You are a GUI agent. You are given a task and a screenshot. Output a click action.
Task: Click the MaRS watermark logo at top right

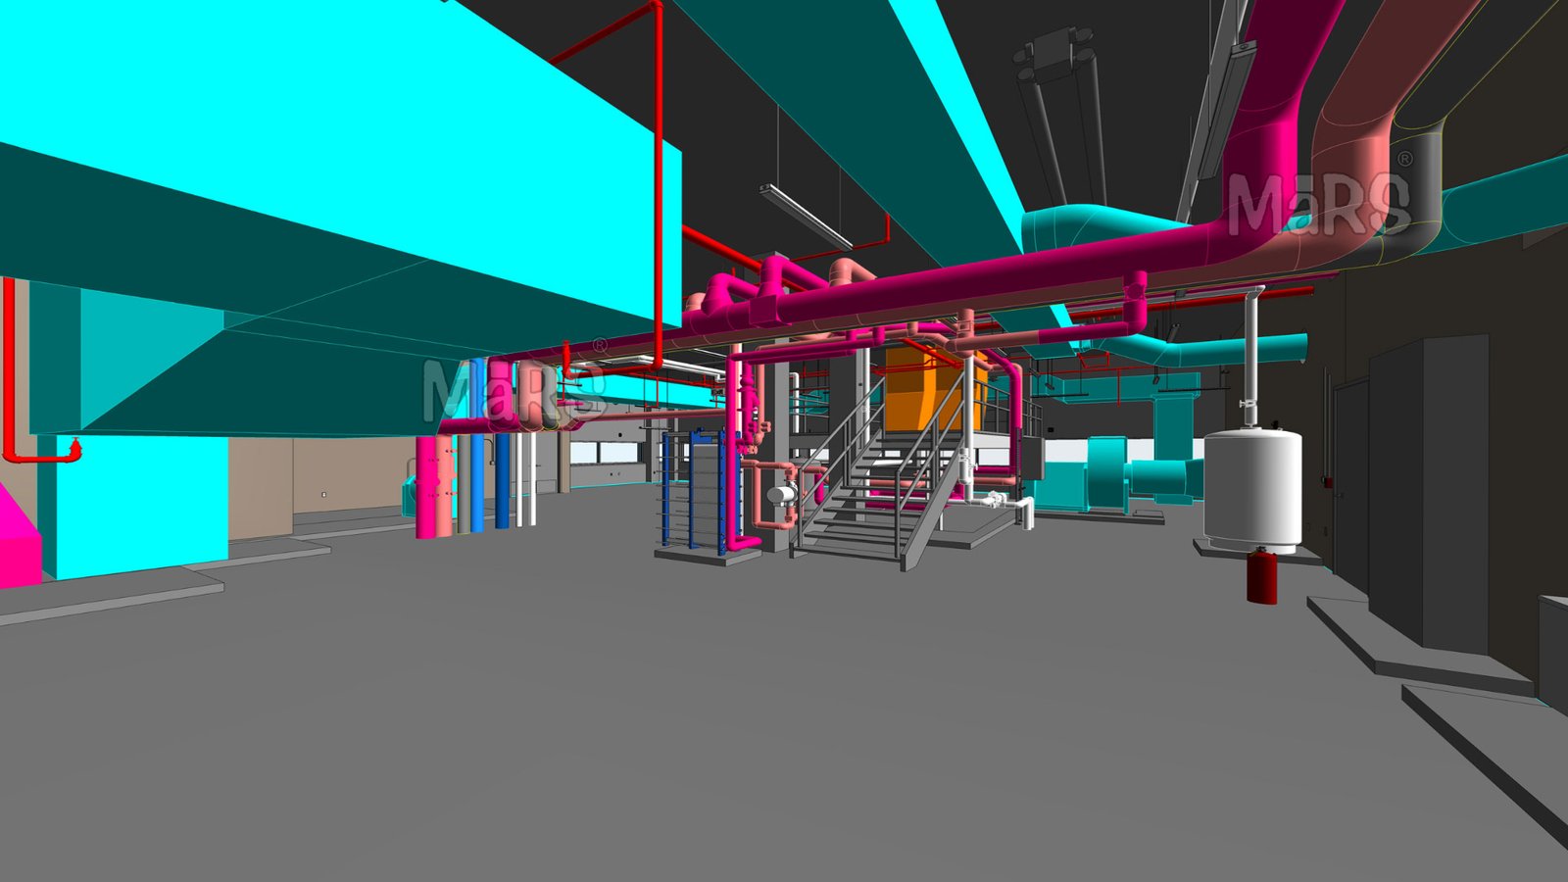[1318, 206]
